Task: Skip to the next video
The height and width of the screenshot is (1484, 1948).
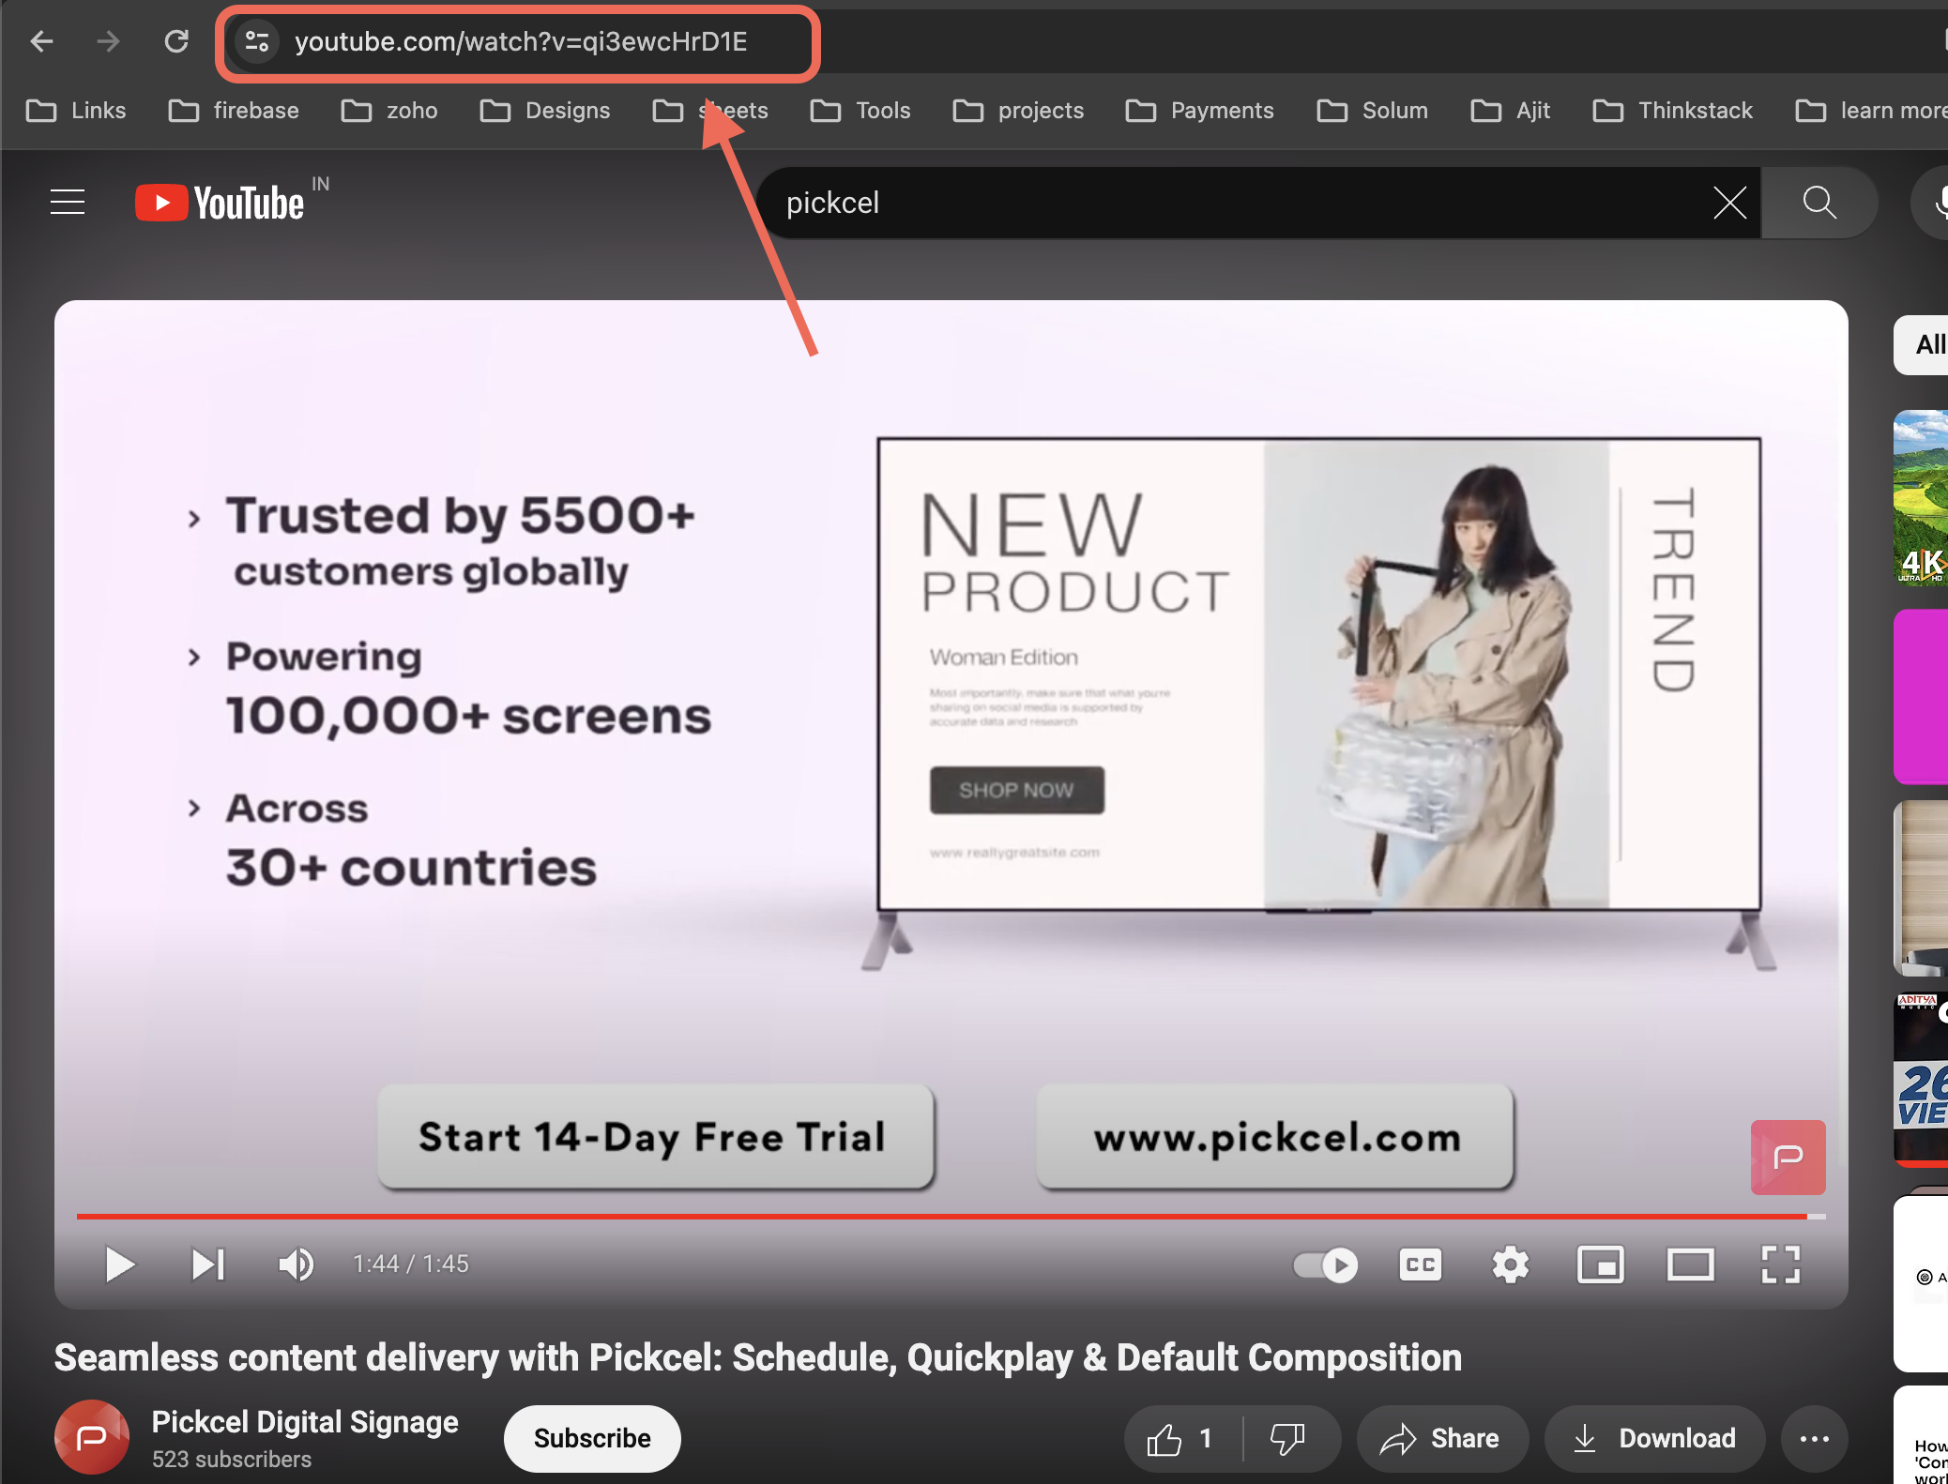Action: click(207, 1264)
